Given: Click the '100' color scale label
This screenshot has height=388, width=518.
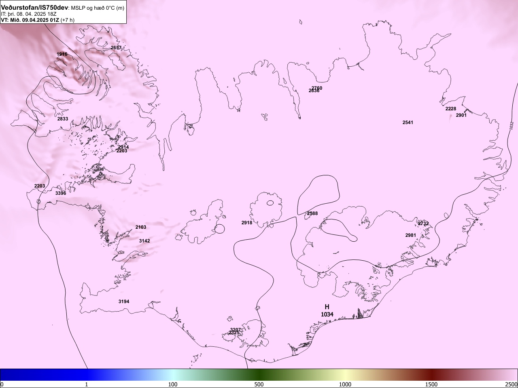Looking at the screenshot, I should [173, 384].
